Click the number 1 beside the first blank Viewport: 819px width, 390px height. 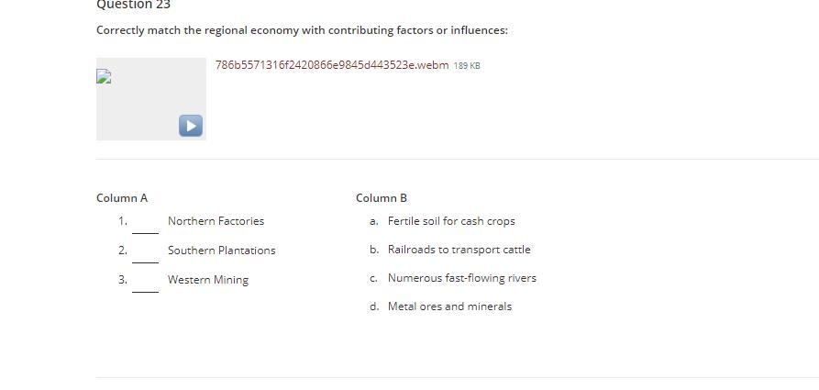(x=122, y=221)
